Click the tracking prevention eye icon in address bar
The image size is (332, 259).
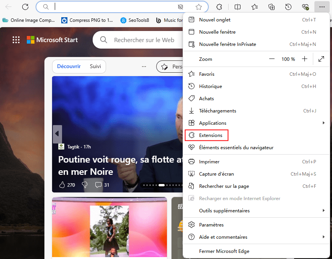[x=180, y=7]
